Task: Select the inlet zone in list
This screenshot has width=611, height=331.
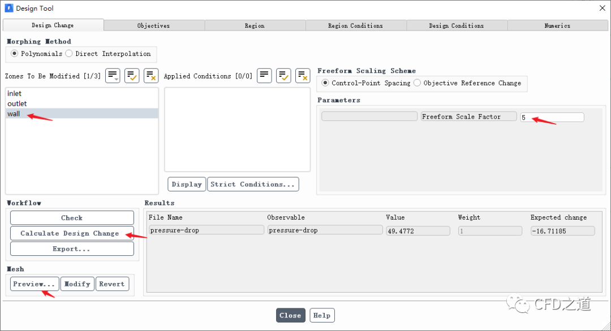Action: coord(15,93)
